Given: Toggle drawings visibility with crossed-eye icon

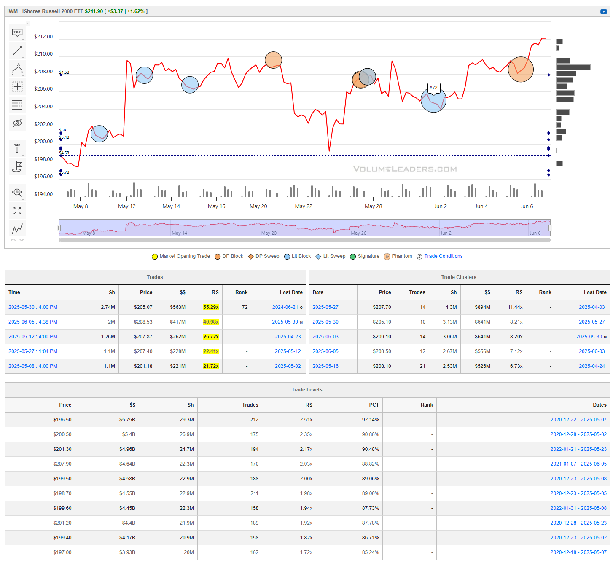Looking at the screenshot, I should tap(17, 123).
